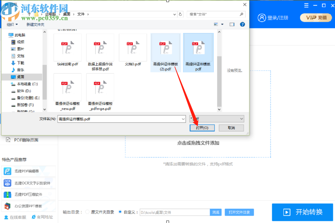The width and height of the screenshot is (335, 223).
Task: Close the open file dialog
Action: tap(245, 5)
